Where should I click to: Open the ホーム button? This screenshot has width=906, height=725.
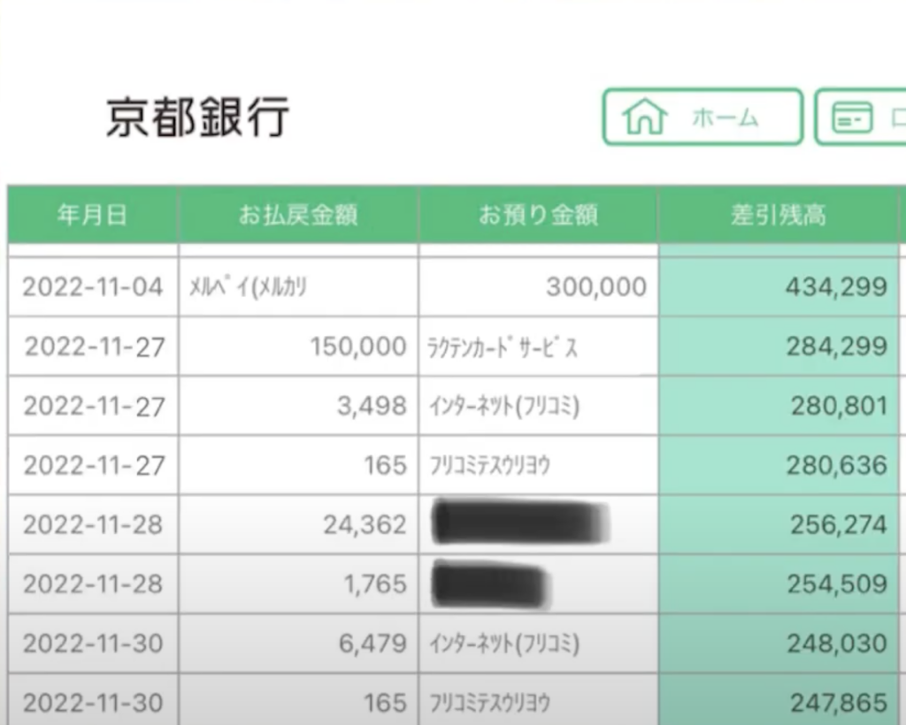coord(703,117)
